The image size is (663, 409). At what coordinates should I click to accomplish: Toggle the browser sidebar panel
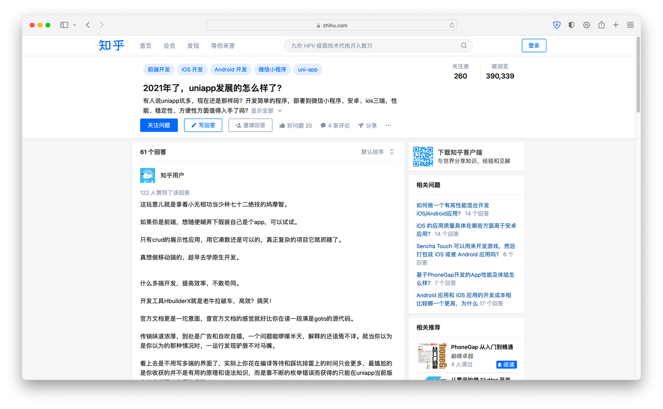[63, 25]
